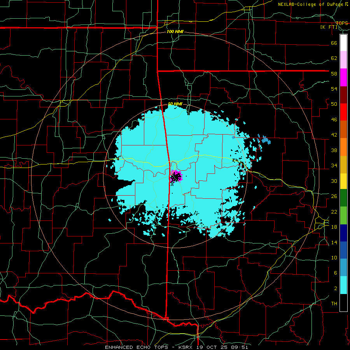Viewport: 350px width, 350px height.
Task: Click the TOPS legend title
Action: [342, 23]
